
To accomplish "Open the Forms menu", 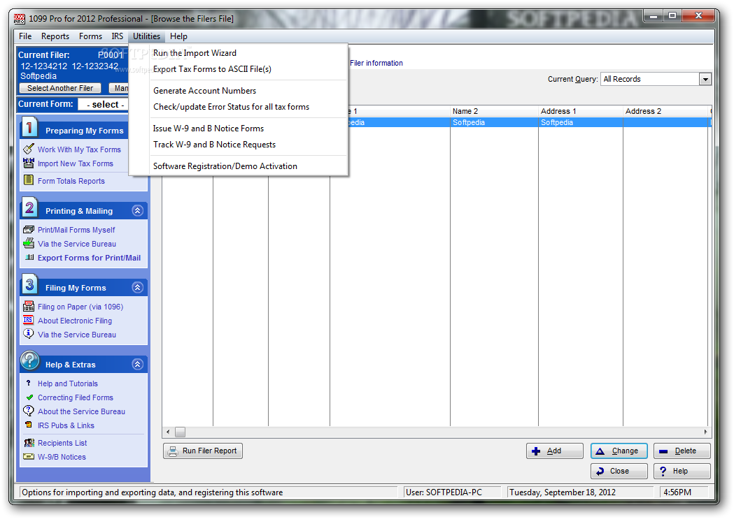I will click(90, 36).
